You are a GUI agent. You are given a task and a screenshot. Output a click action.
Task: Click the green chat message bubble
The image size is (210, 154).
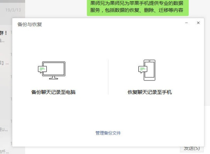138,8
